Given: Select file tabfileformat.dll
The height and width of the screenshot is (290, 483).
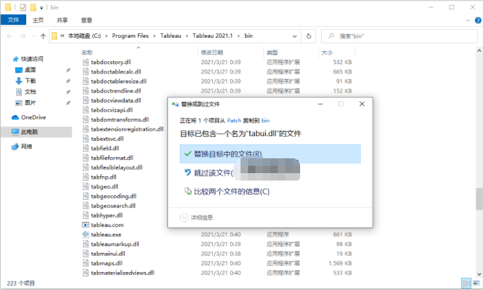Looking at the screenshot, I should (x=112, y=158).
